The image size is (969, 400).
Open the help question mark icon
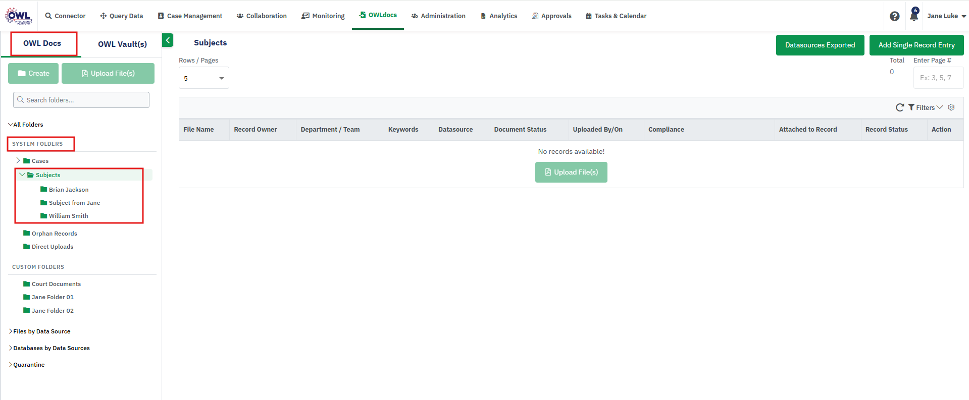pyautogui.click(x=894, y=16)
